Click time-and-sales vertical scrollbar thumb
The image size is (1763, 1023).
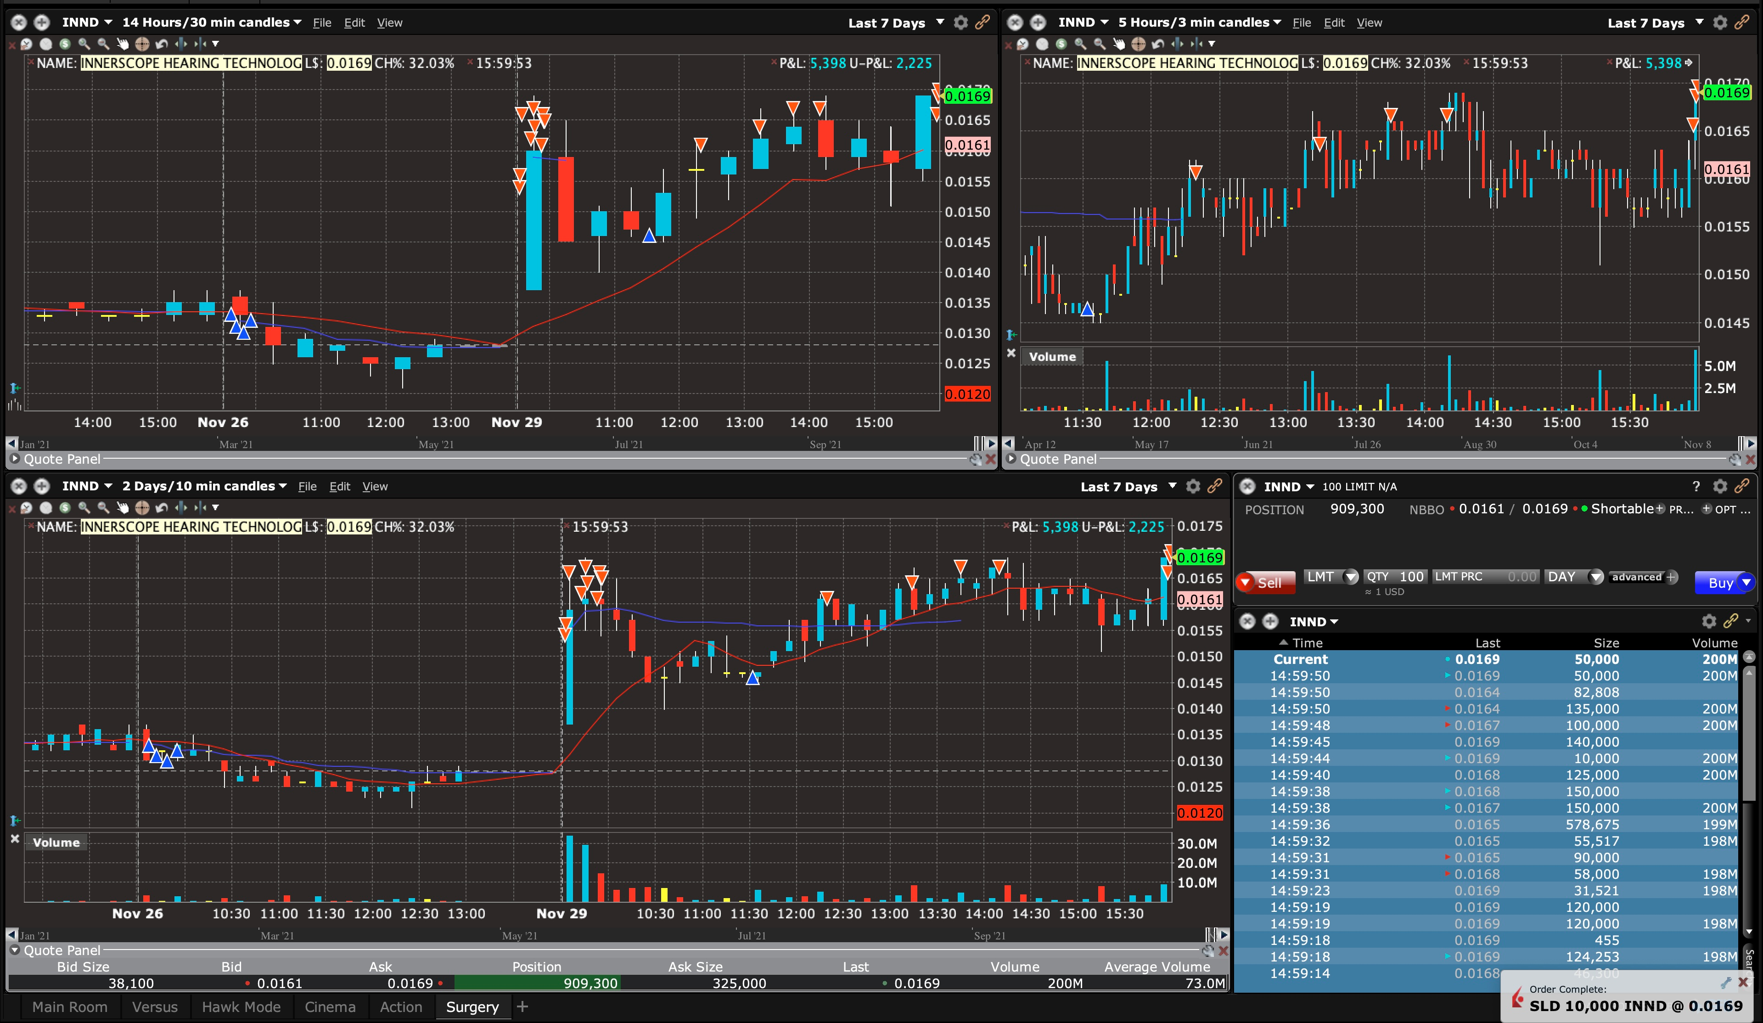(1748, 735)
